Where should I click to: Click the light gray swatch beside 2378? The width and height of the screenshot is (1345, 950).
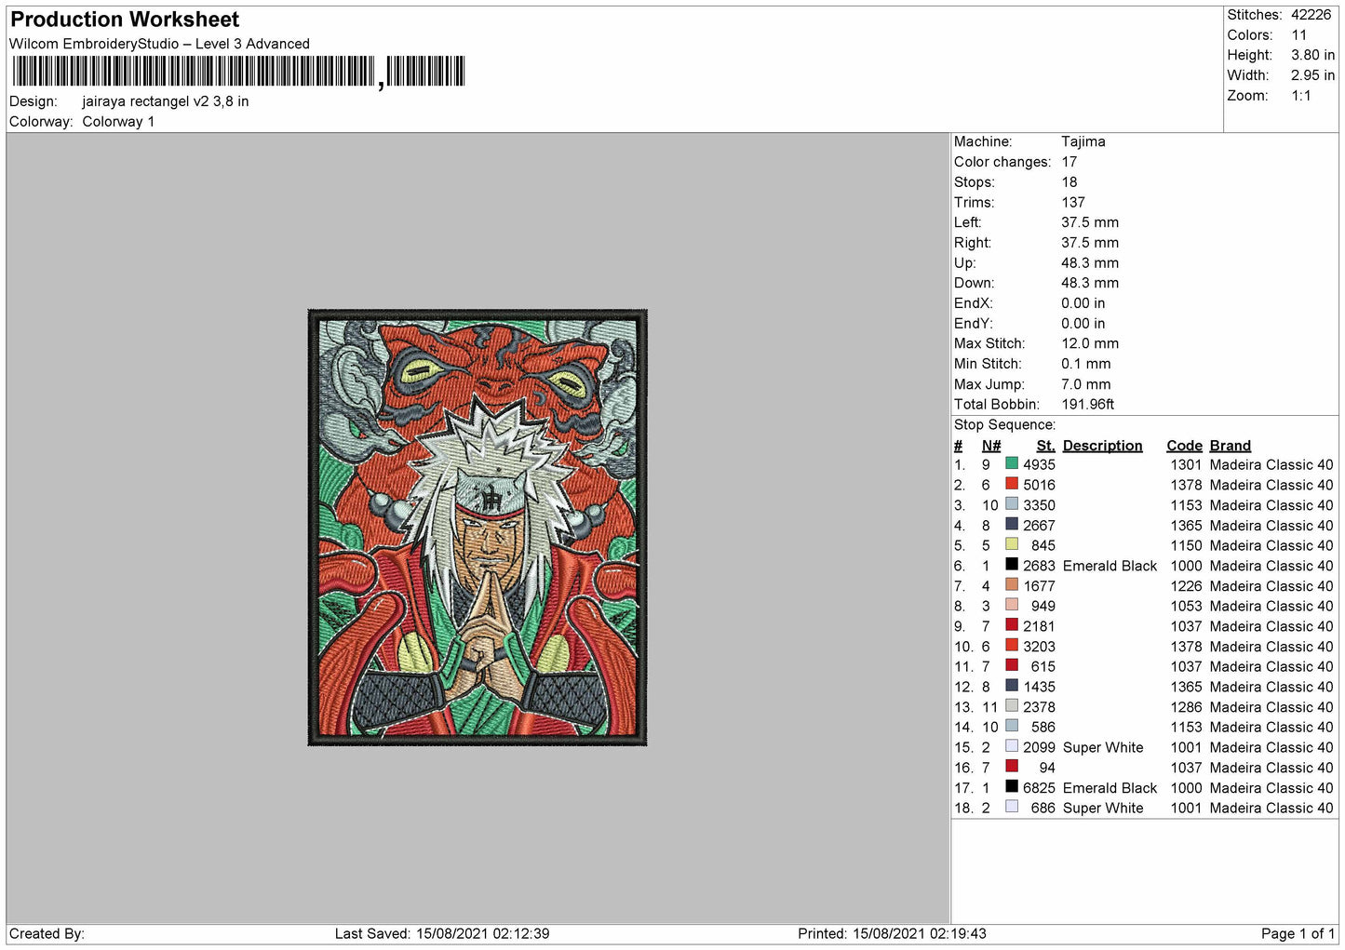tap(1012, 705)
